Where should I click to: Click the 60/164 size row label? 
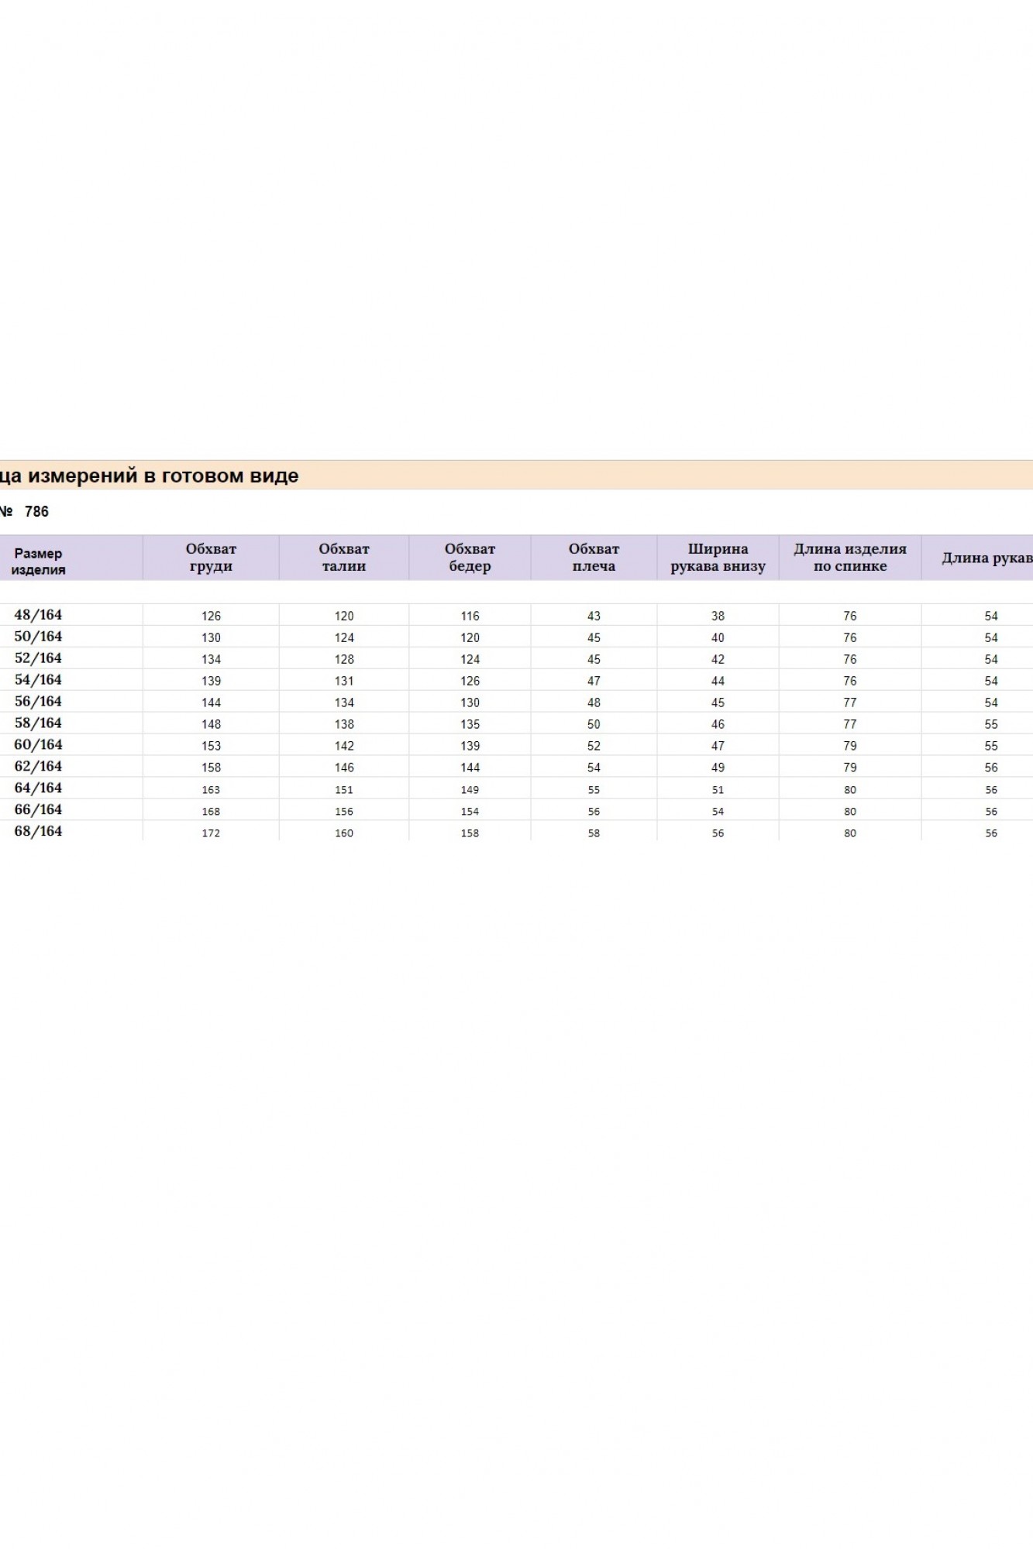[x=38, y=745]
